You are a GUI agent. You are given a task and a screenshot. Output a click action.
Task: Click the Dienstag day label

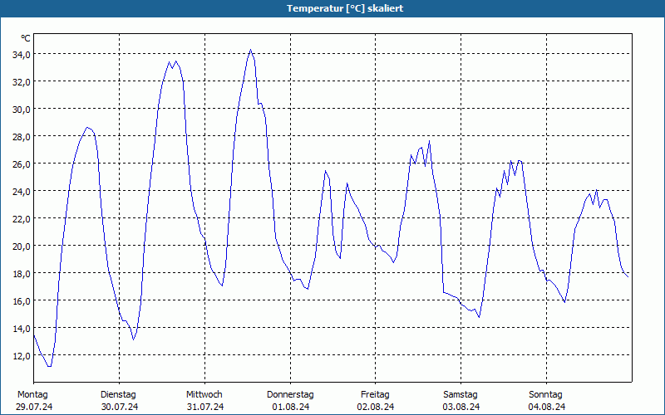(118, 395)
